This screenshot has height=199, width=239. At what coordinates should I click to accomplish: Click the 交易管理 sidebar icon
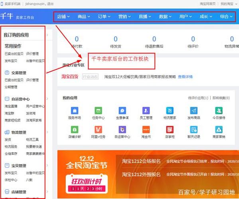pyautogui.click(x=7, y=72)
